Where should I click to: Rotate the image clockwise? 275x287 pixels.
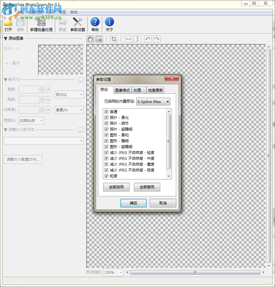pos(157,39)
